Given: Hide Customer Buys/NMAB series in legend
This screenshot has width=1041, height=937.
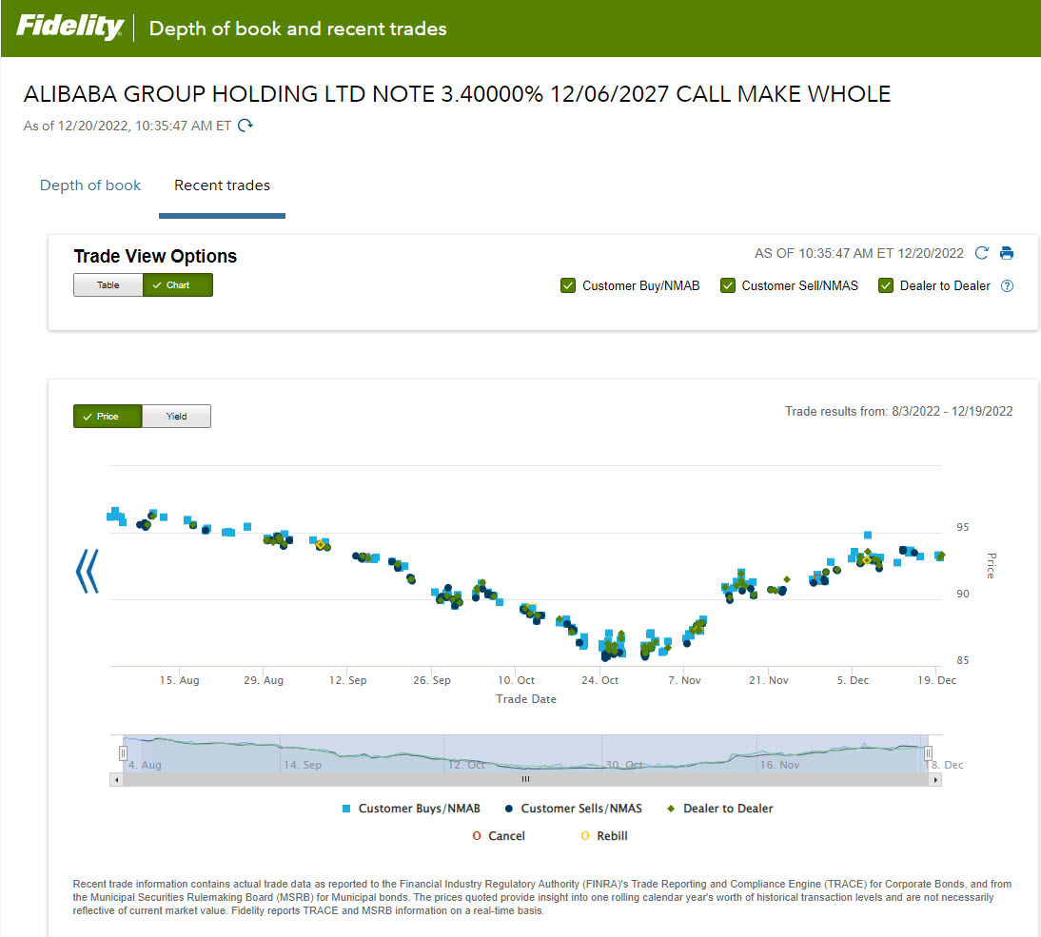Looking at the screenshot, I should pos(411,809).
